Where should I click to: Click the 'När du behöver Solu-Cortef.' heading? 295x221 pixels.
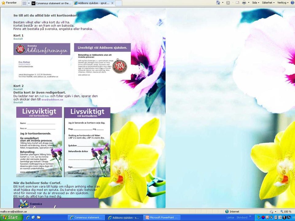(37, 183)
